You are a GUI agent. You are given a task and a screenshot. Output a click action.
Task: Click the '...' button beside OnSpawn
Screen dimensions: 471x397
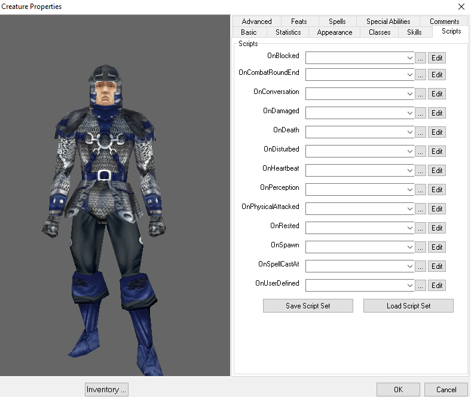point(421,247)
